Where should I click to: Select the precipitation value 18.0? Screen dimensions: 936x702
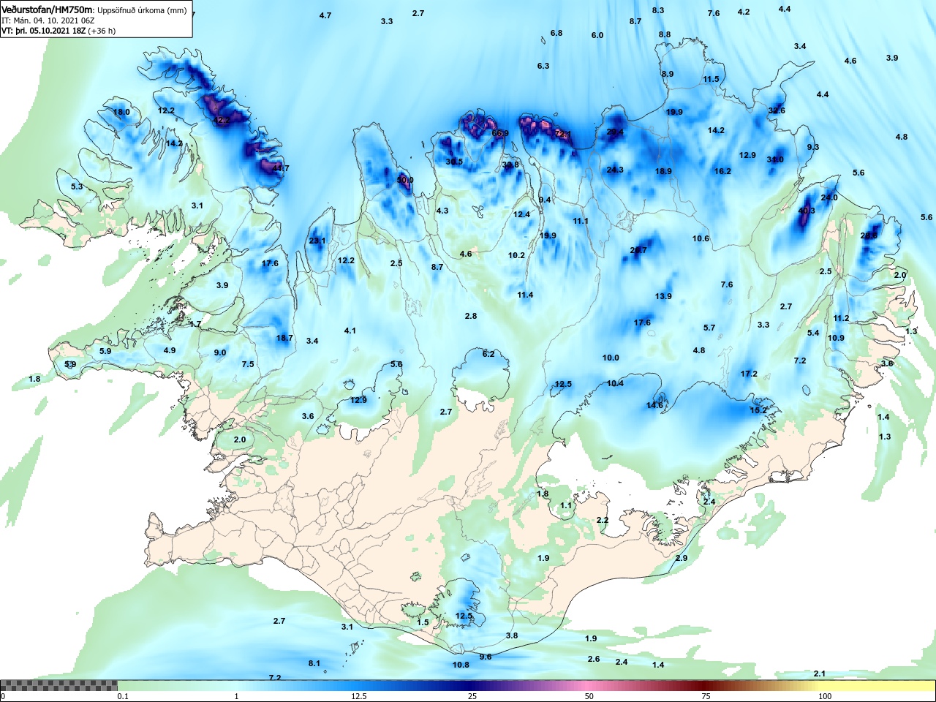(121, 112)
